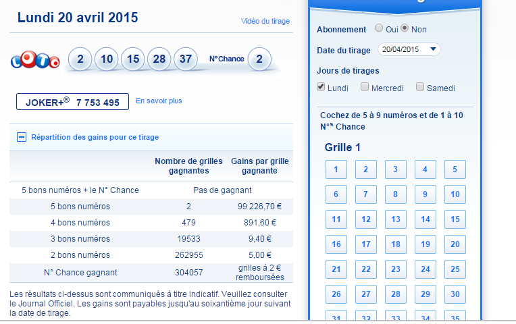Choose number 13 on the grid
The image size is (516, 324).
point(395,219)
